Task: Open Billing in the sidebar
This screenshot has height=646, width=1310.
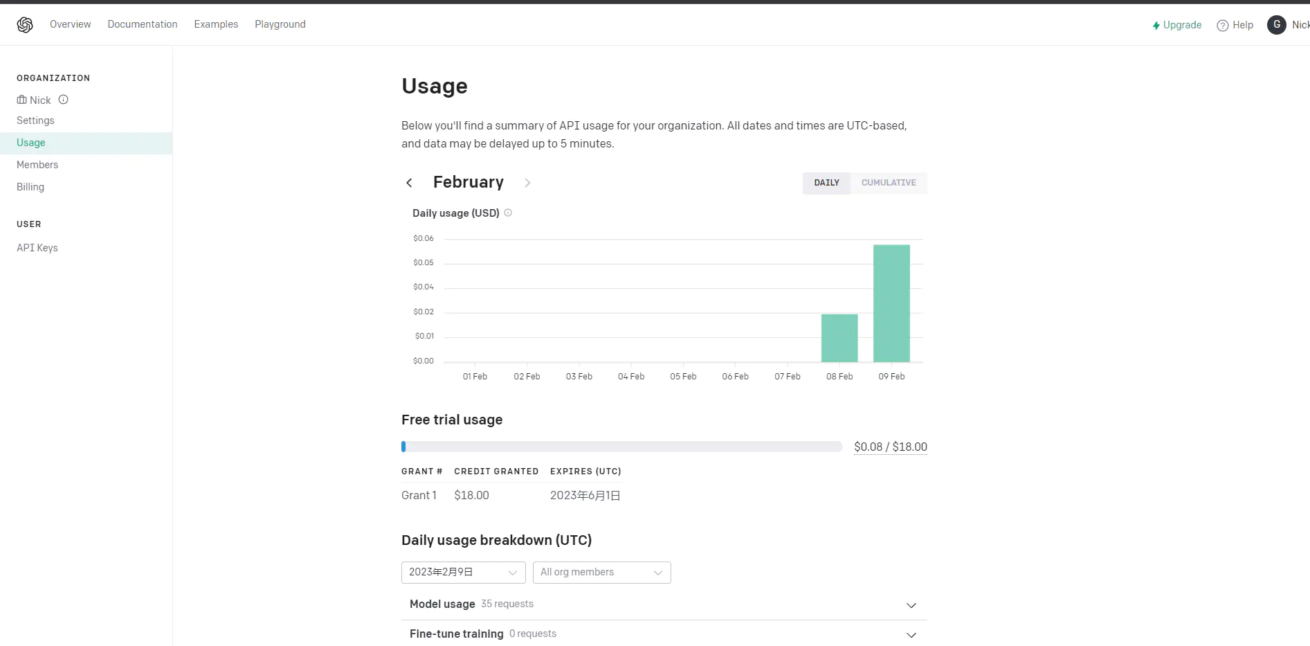Action: pyautogui.click(x=30, y=187)
